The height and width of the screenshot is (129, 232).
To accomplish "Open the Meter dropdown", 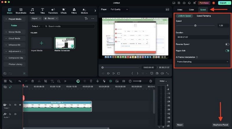I will tap(163, 81).
